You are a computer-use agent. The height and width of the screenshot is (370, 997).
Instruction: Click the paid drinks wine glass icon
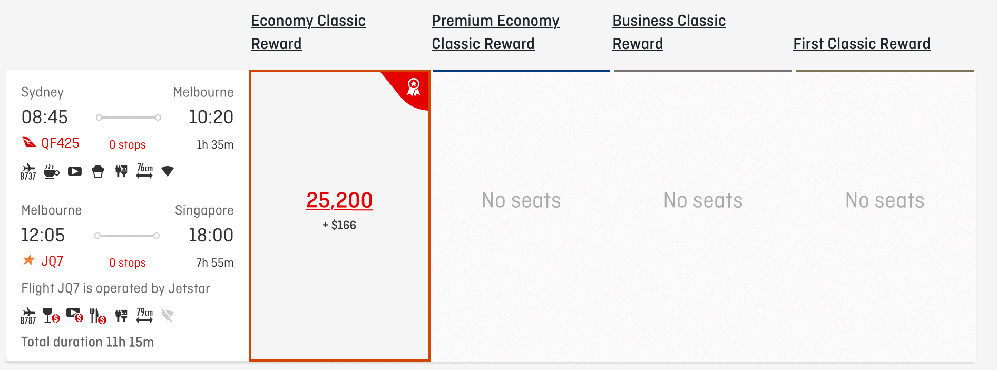51,316
